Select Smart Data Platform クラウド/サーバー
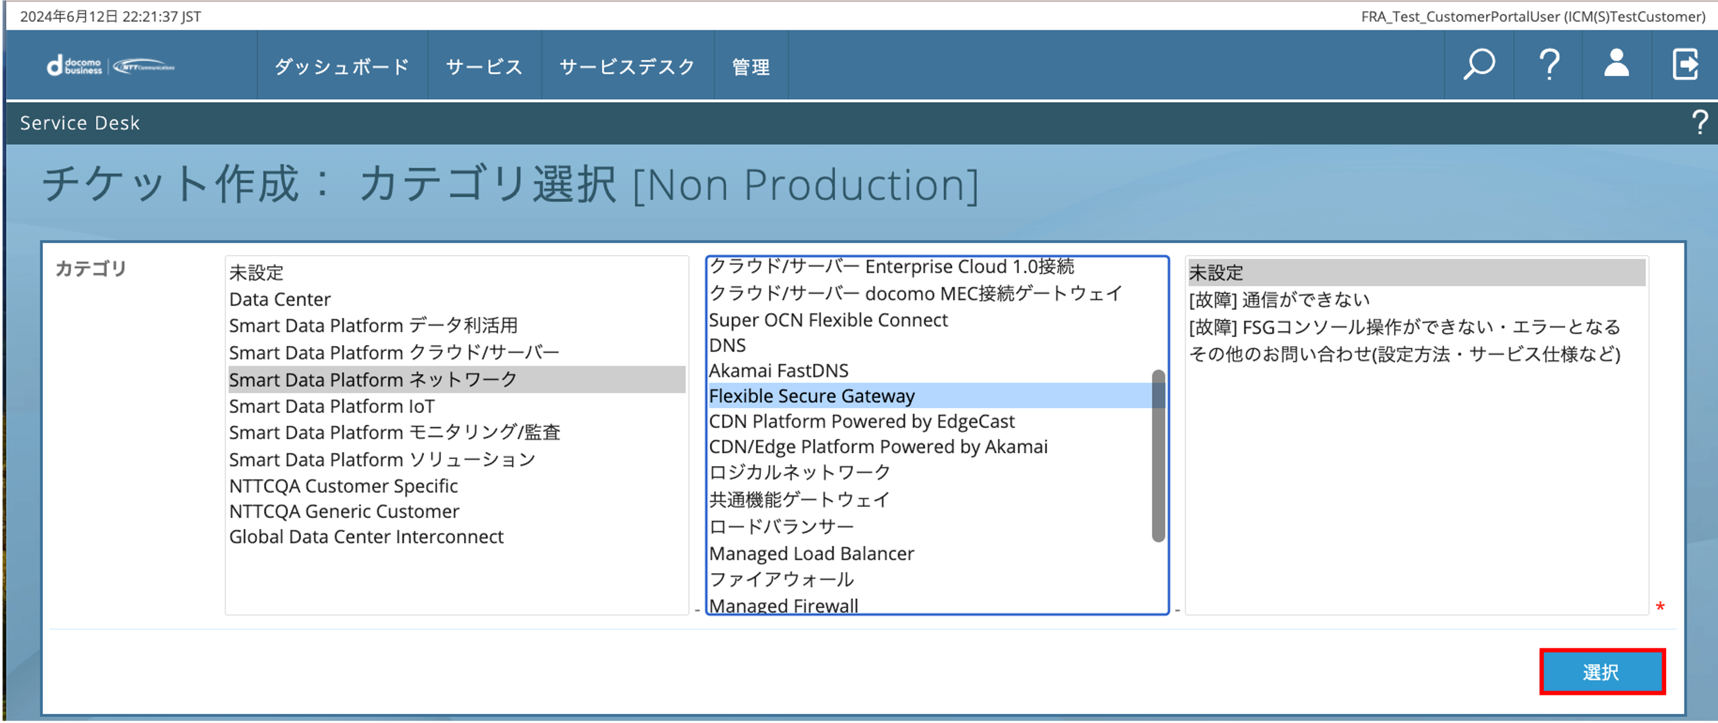Screen dimensions: 1718x723 pos(457,352)
